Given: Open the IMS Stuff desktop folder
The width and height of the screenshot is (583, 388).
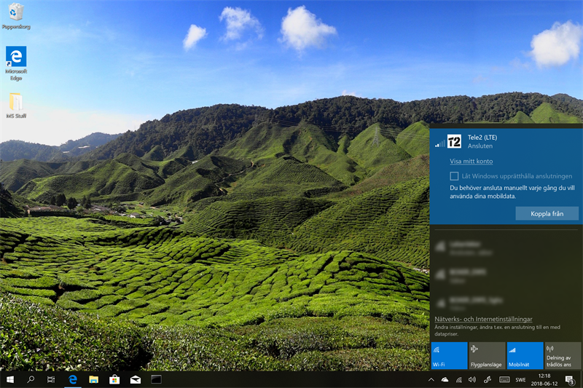Looking at the screenshot, I should pyautogui.click(x=15, y=103).
